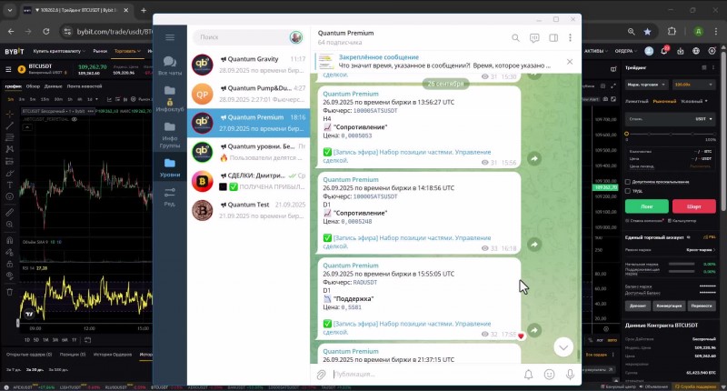
Task: Record a voice message with microphone icon
Action: [570, 375]
